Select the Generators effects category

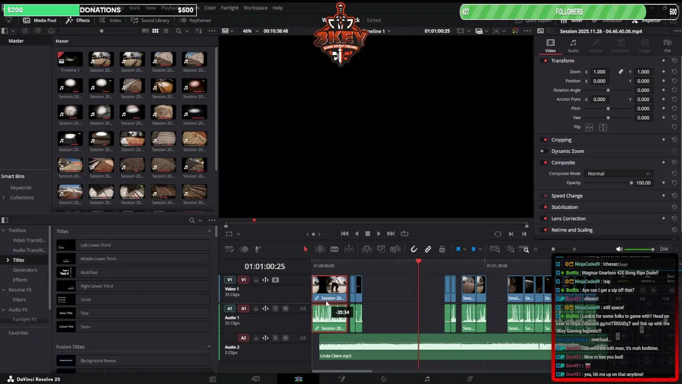25,270
